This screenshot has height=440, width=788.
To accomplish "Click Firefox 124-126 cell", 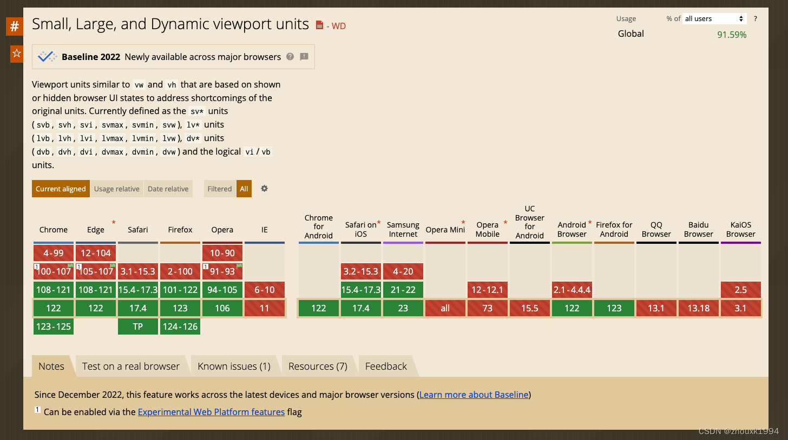I will (180, 326).
